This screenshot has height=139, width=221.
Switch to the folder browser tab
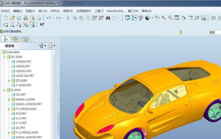[15, 39]
